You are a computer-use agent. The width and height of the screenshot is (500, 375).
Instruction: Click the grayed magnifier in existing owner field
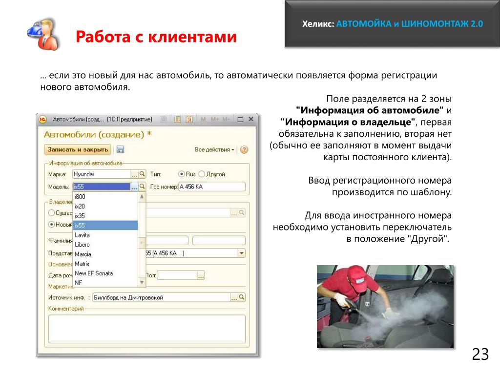coord(242,213)
